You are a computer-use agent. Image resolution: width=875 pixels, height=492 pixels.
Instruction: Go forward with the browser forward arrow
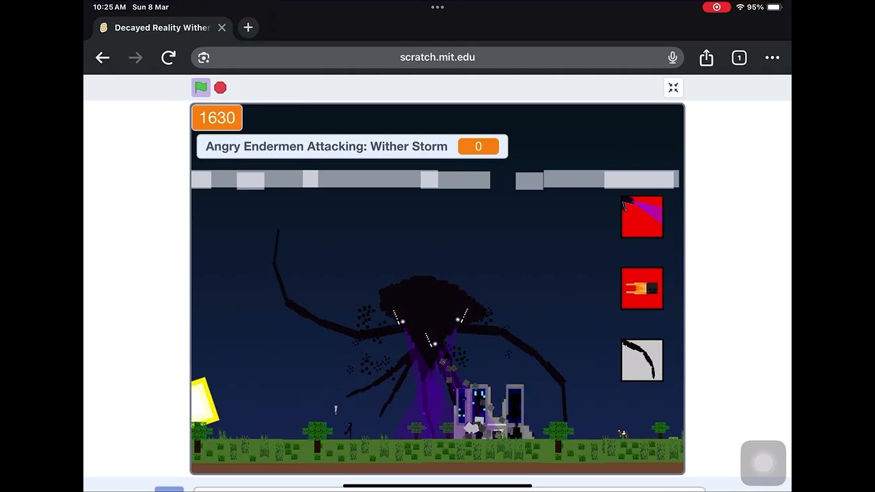pos(135,57)
